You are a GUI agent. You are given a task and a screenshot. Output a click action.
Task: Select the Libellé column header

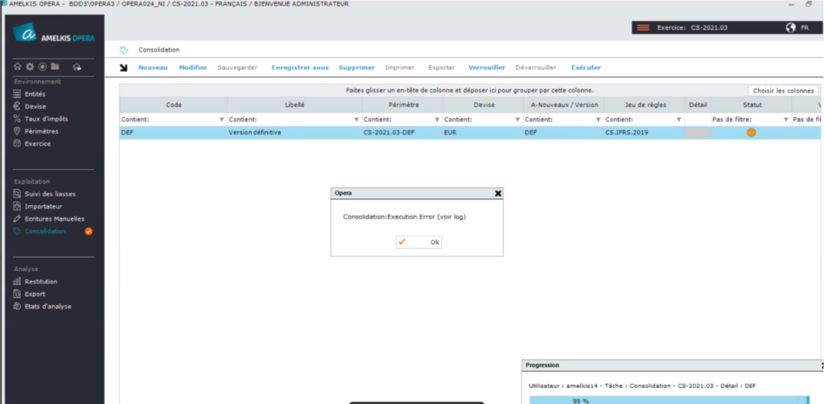coord(295,105)
